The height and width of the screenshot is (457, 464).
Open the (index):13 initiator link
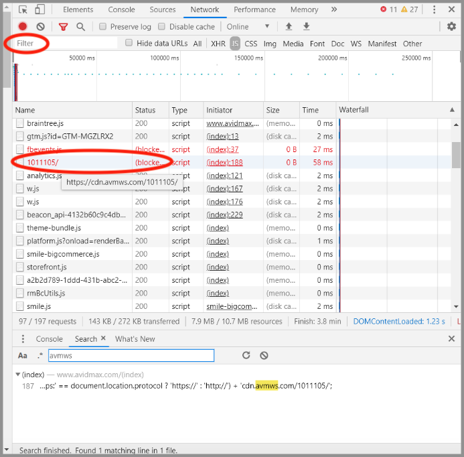click(222, 136)
